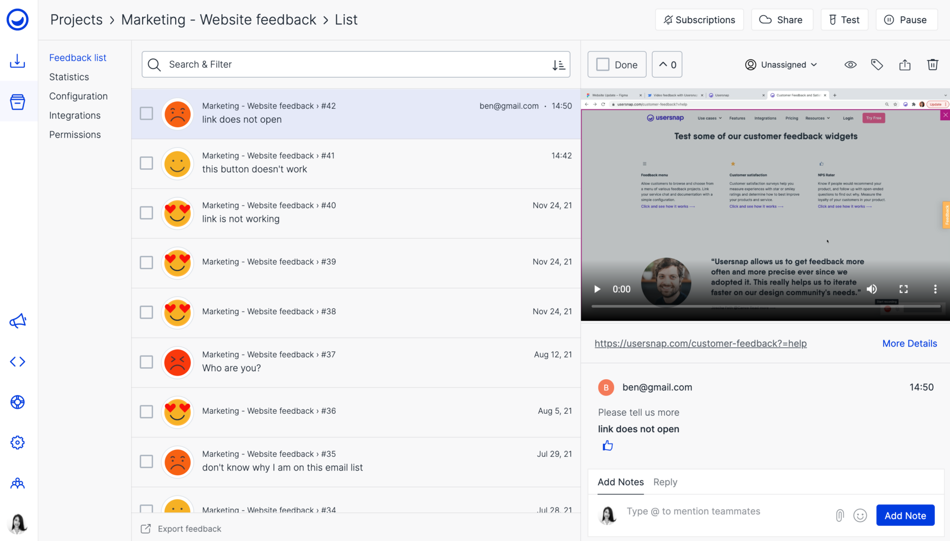Image resolution: width=950 pixels, height=541 pixels.
Task: Mark feedback as unread with the eye icon
Action: [x=851, y=64]
